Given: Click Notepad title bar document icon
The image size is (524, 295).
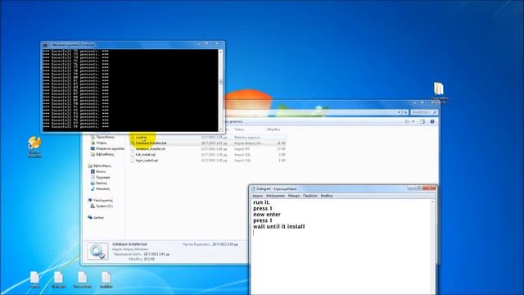Looking at the screenshot, I should (x=253, y=189).
